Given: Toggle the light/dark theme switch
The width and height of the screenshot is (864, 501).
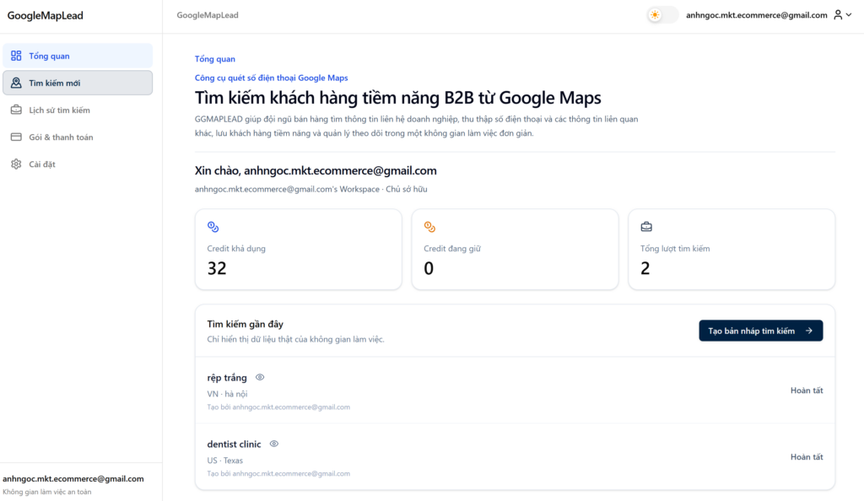Looking at the screenshot, I should tap(663, 15).
